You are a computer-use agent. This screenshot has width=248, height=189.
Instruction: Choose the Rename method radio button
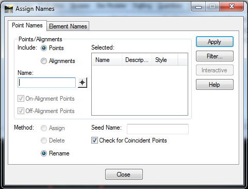coord(44,153)
